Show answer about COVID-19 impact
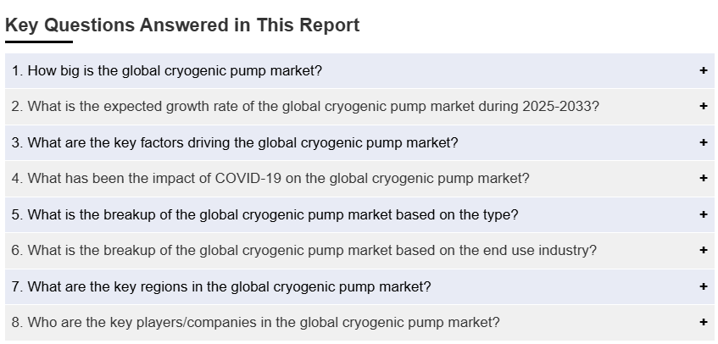The width and height of the screenshot is (718, 344). [x=270, y=179]
